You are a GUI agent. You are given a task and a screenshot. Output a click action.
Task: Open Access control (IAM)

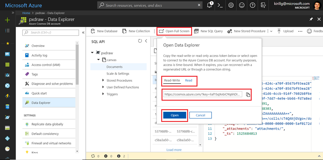pos(49,65)
